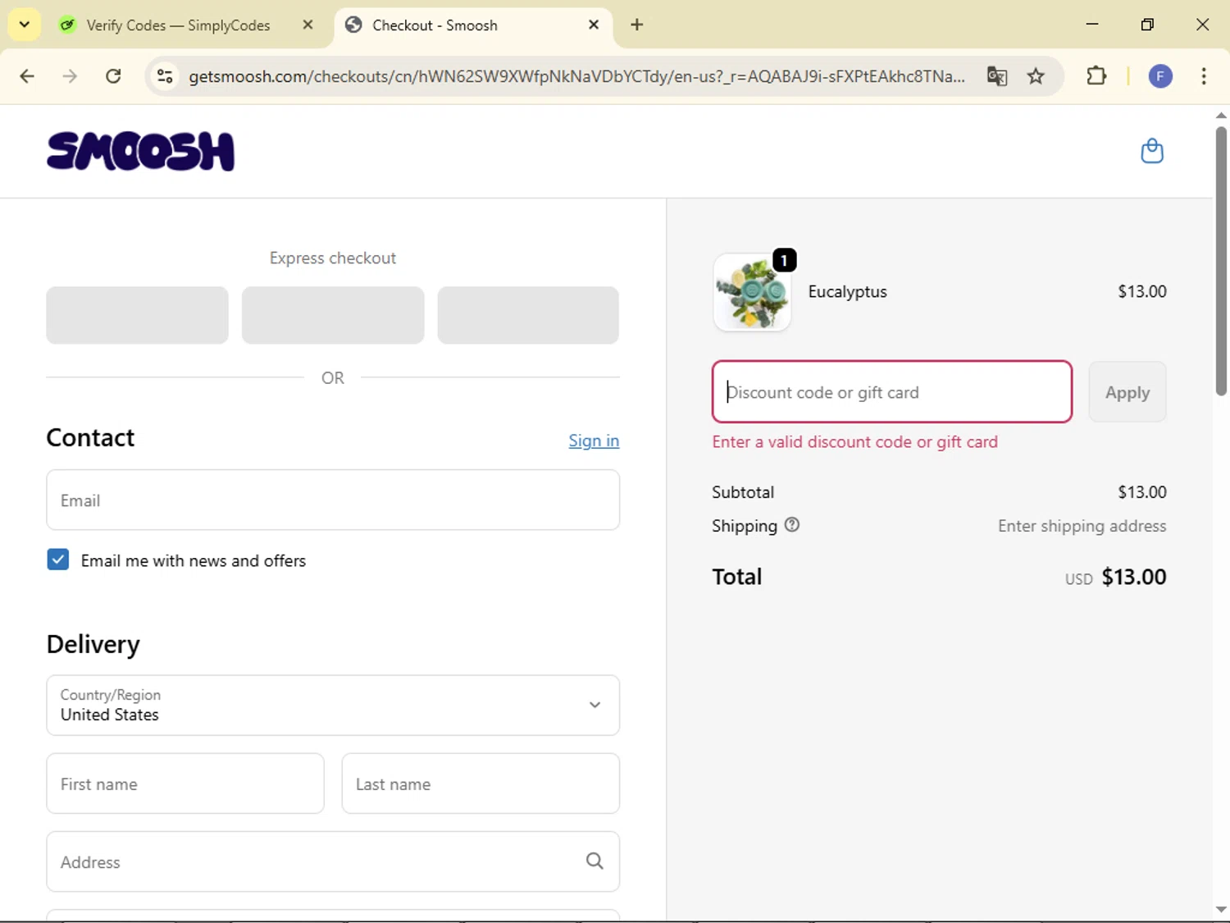Open a new browser tab
Image resolution: width=1230 pixels, height=923 pixels.
(636, 25)
